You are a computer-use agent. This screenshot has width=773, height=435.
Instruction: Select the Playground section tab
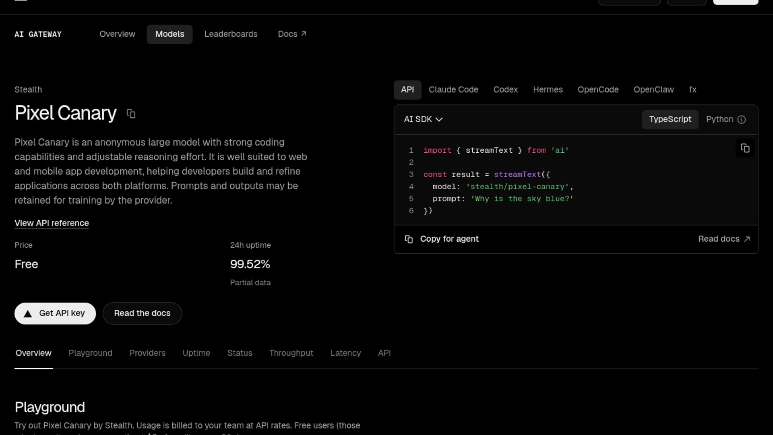(x=90, y=353)
